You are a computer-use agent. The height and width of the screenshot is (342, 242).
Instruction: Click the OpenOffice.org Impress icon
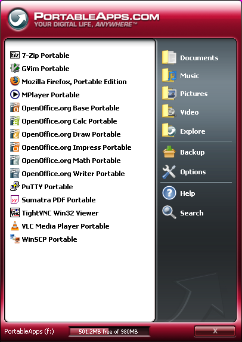click(15, 147)
